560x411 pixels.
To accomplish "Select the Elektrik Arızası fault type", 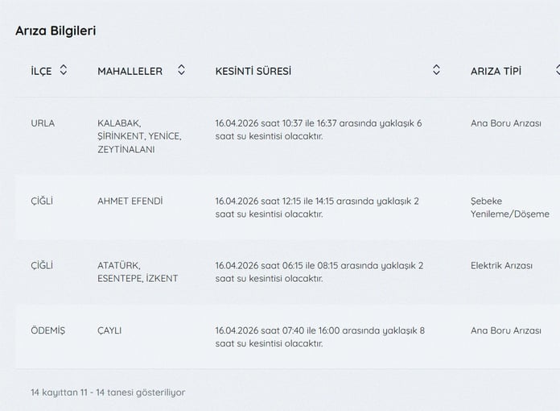I will tap(501, 266).
